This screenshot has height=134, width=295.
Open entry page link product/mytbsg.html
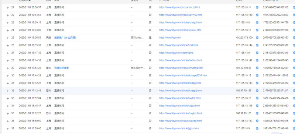[181, 68]
